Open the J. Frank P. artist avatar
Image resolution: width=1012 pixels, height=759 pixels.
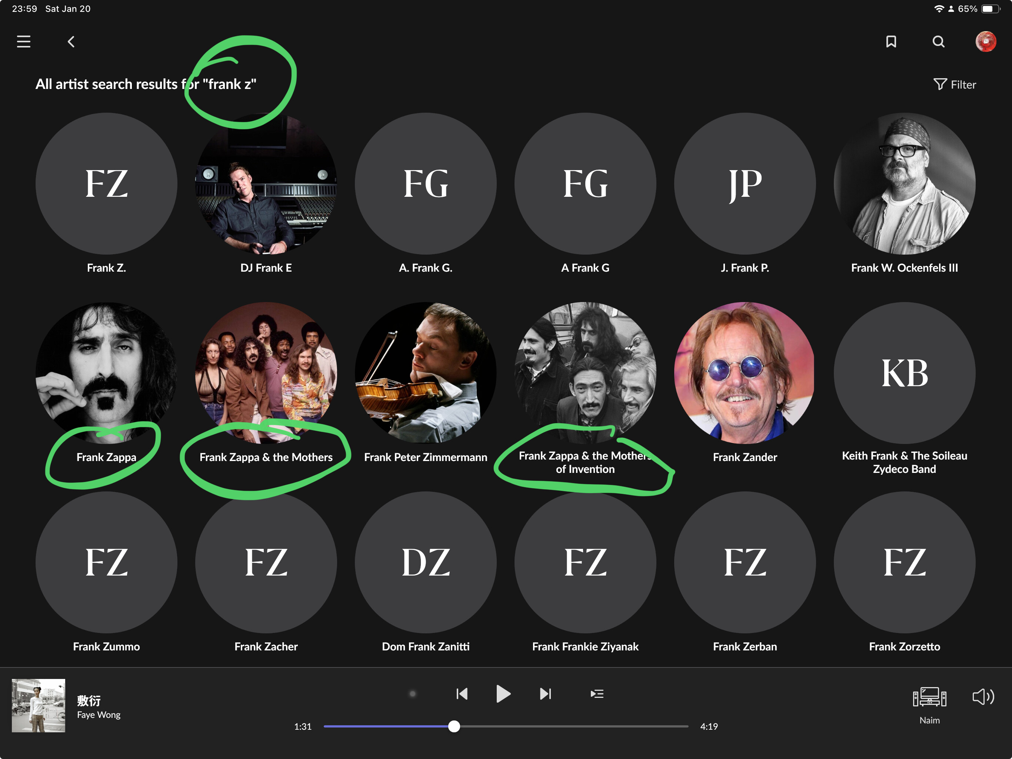point(745,183)
